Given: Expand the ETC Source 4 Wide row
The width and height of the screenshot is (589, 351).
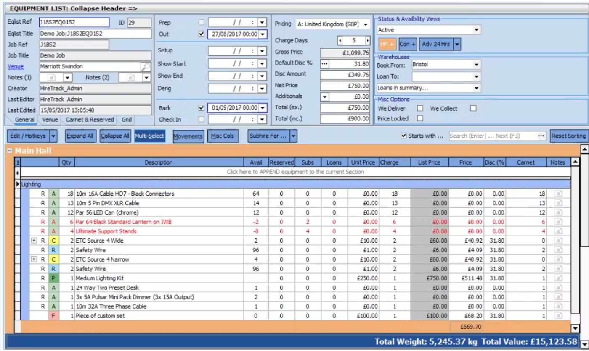Looking at the screenshot, I should point(34,241).
